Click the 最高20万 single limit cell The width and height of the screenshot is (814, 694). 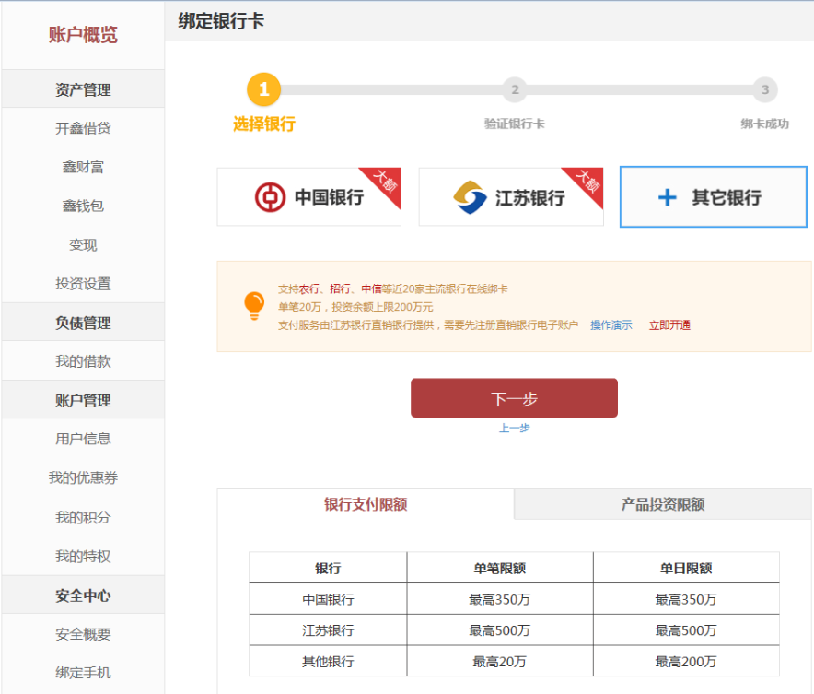click(500, 661)
